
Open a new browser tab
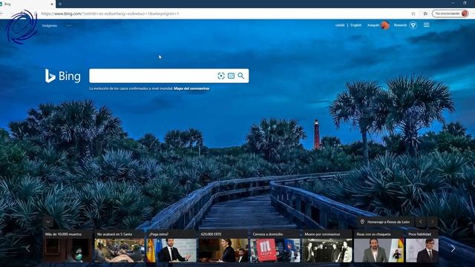tap(60, 4)
